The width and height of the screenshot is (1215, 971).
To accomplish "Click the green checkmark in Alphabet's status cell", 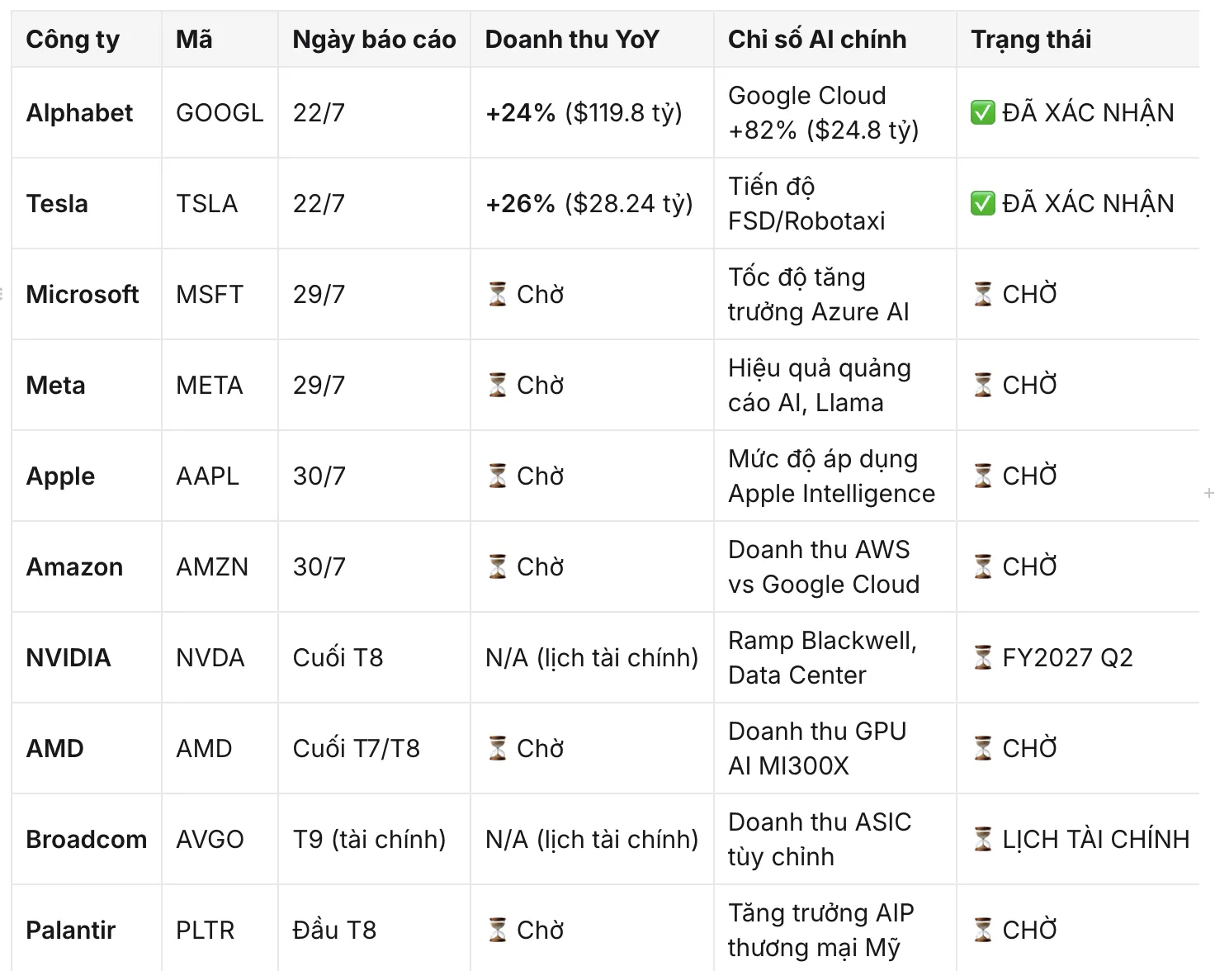I will [x=982, y=112].
